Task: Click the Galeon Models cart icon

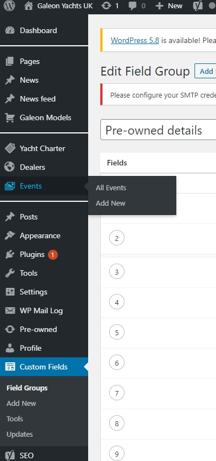Action: point(10,117)
